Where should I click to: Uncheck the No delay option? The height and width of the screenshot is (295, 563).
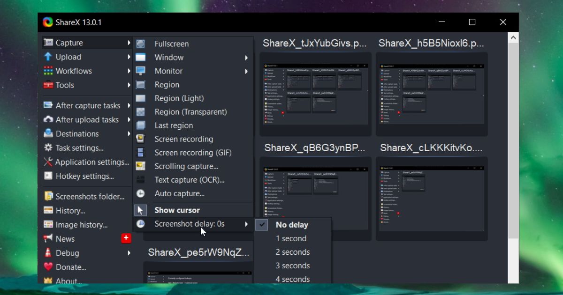tap(292, 225)
